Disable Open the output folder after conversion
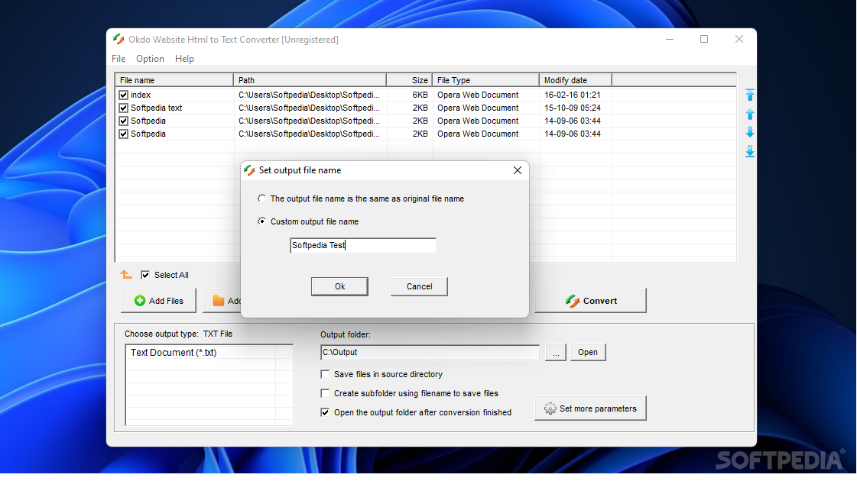Image resolution: width=857 pixels, height=481 pixels. click(x=325, y=412)
